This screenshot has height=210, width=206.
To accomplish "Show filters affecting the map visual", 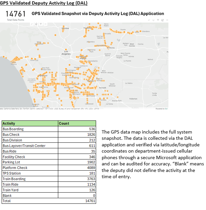I will pyautogui.click(x=158, y=20).
